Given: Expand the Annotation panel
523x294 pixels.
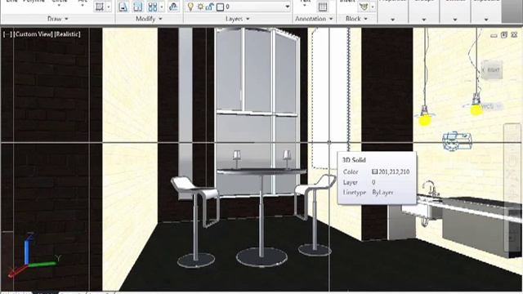Looking at the screenshot, I should (314, 19).
